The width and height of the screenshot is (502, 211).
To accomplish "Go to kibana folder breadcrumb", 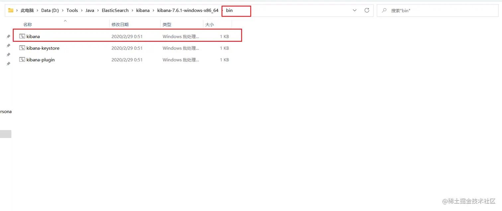I will (143, 10).
